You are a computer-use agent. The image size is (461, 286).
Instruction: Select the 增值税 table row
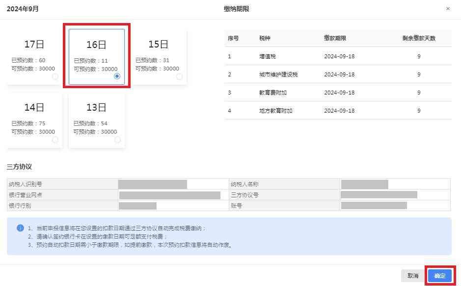pos(338,56)
